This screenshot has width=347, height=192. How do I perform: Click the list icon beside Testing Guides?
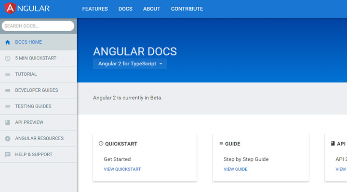[8, 107]
